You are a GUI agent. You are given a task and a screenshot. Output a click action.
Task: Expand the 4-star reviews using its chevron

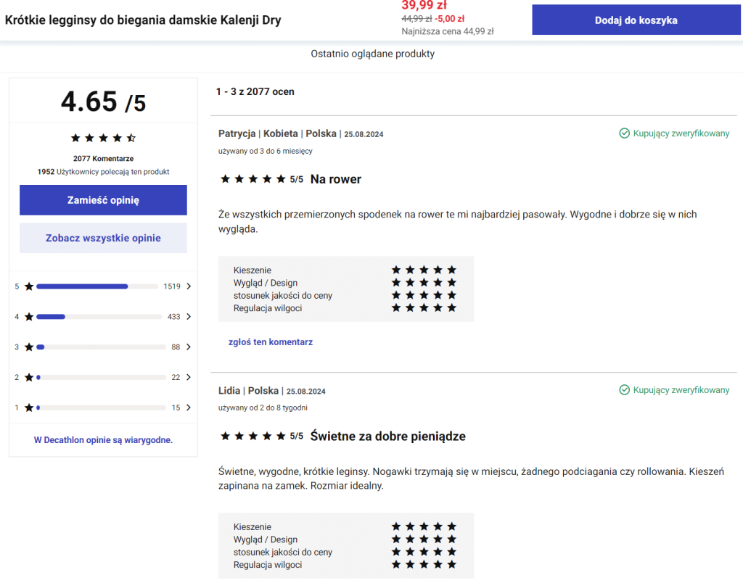click(x=188, y=317)
